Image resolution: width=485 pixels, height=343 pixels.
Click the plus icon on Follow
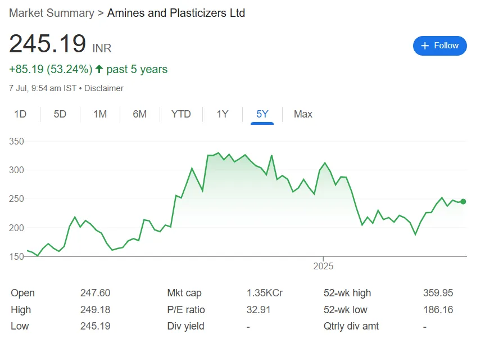(425, 46)
